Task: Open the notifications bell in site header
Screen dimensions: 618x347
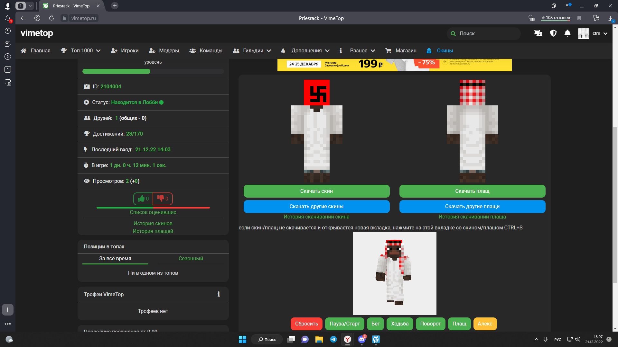Action: tap(567, 33)
